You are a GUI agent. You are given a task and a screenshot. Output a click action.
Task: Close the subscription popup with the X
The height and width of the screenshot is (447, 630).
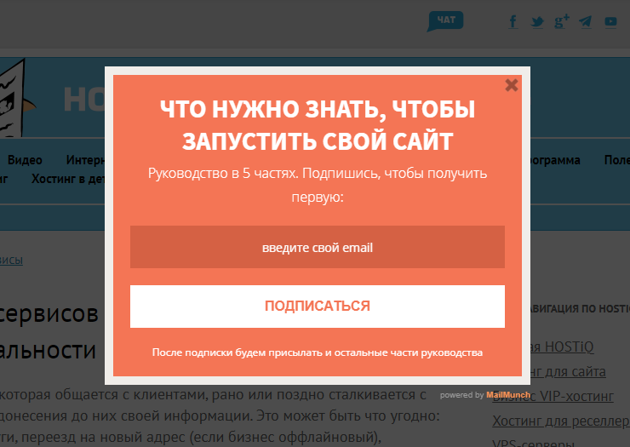point(511,85)
